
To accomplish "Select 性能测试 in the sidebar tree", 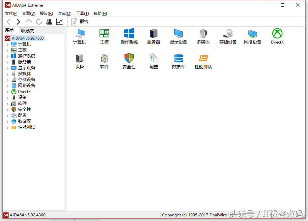I will click(23, 127).
